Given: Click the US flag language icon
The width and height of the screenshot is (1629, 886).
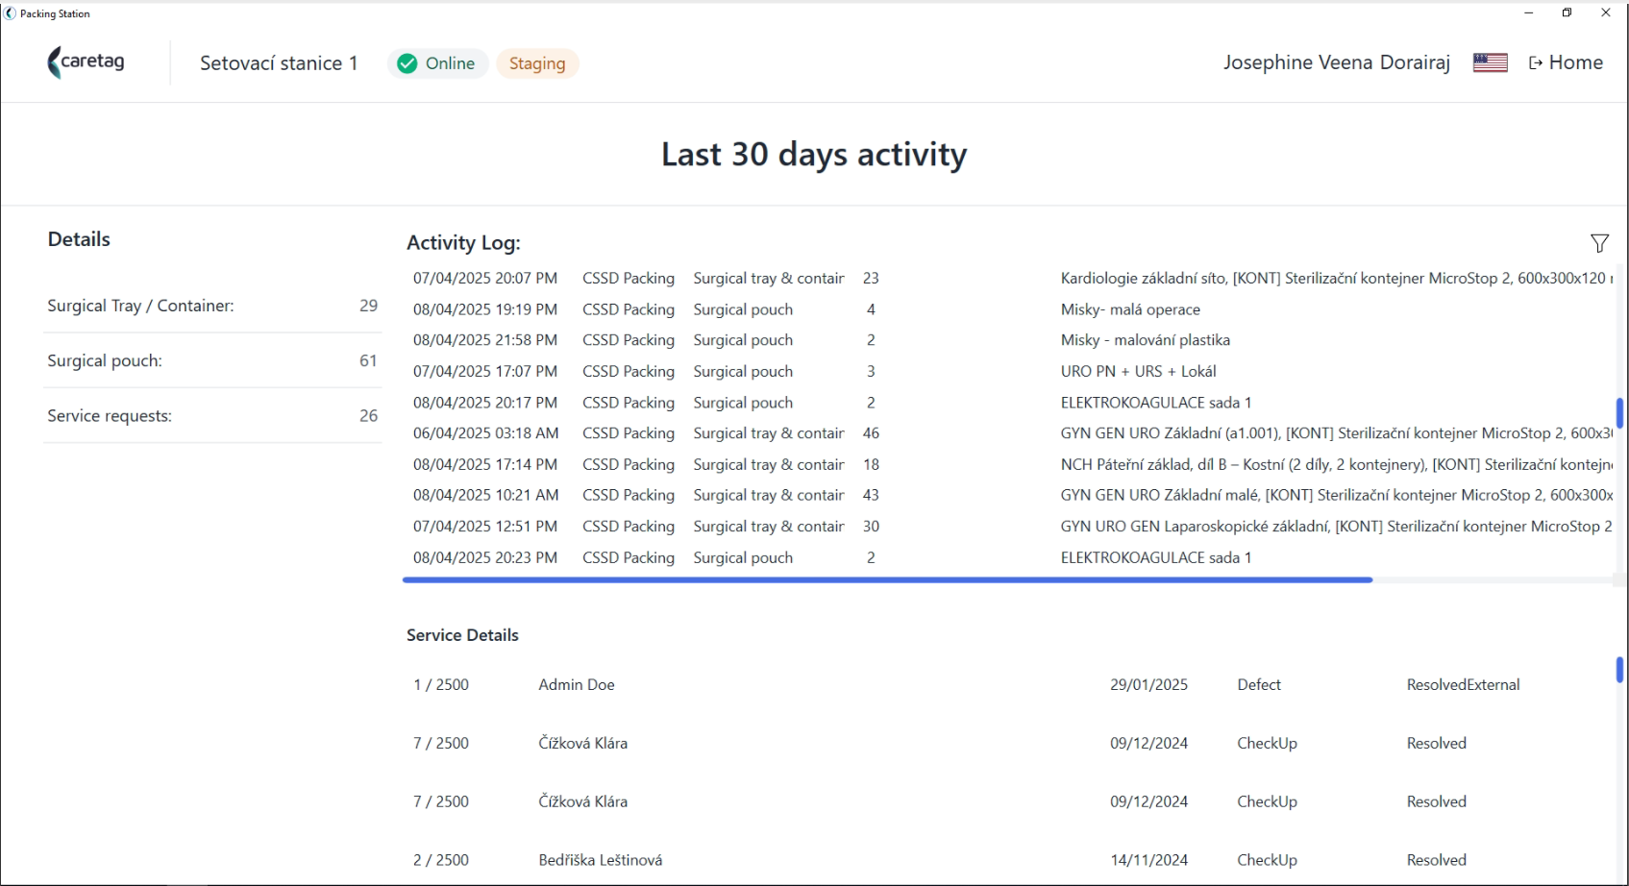Looking at the screenshot, I should pyautogui.click(x=1490, y=62).
